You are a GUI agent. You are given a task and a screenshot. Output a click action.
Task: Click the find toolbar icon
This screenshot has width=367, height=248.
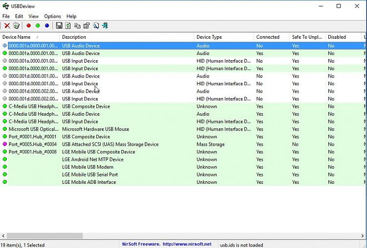pos(96,25)
